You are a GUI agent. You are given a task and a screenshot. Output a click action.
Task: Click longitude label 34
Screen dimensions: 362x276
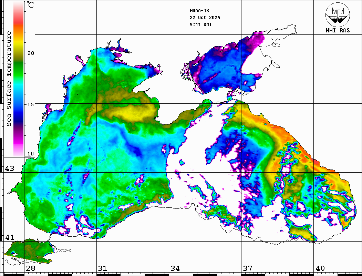coord(175,268)
